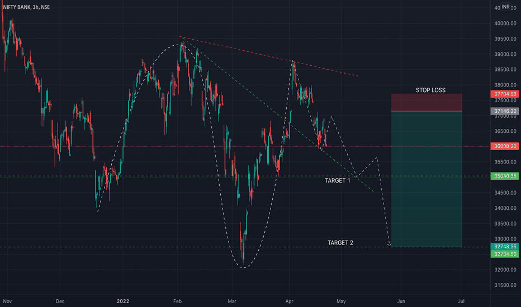This screenshot has width=521, height=307.
Task: Click the 38500.00 price axis label
Action: pos(505,69)
